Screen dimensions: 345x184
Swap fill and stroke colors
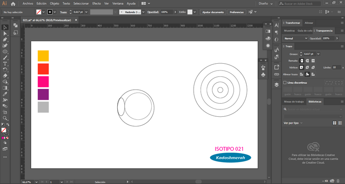point(8,125)
